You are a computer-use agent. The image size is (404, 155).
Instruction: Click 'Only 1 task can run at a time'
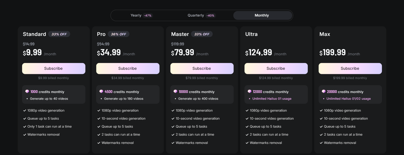point(50,127)
